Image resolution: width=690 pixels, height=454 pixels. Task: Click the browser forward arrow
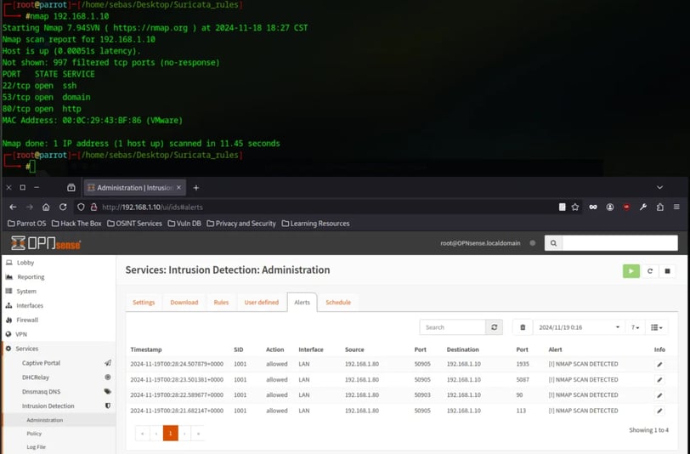[x=30, y=207]
